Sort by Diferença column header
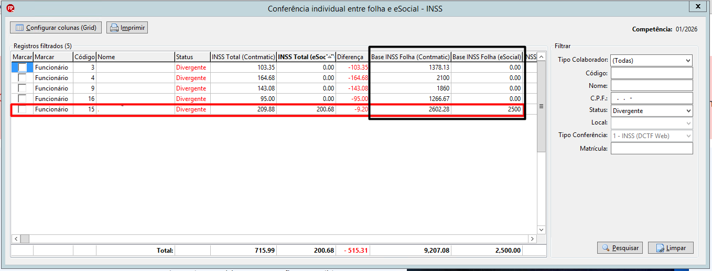The height and width of the screenshot is (271, 712). (x=352, y=57)
